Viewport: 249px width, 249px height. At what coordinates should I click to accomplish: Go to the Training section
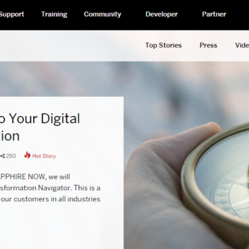coord(54,15)
